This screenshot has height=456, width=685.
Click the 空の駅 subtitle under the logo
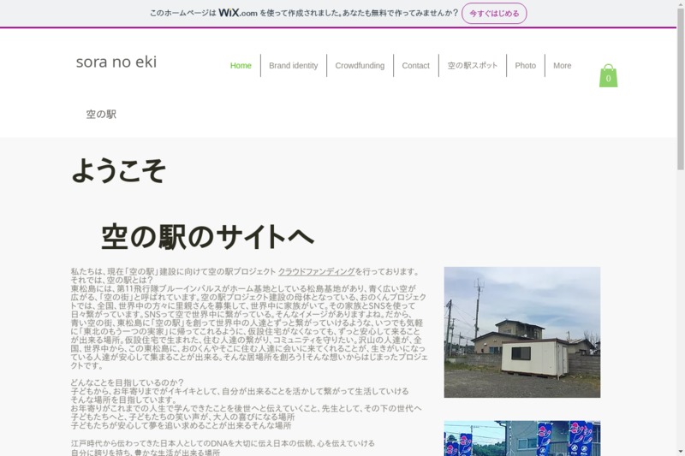(x=101, y=115)
